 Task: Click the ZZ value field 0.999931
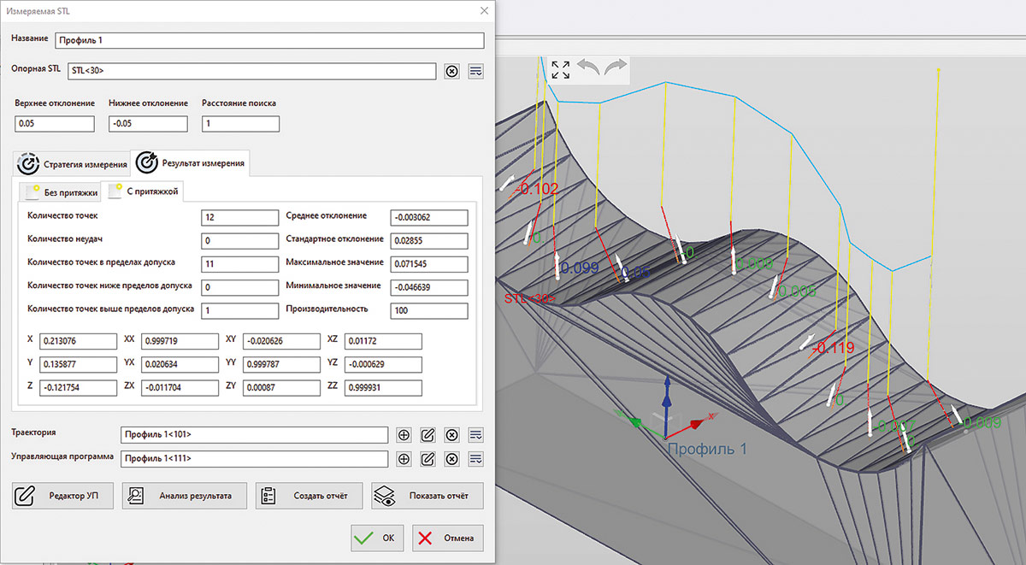coord(383,387)
